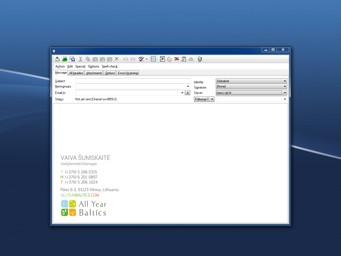341x256 pixels.
Task: Click the recycle bin icon in toolbar
Action: coord(200,59)
